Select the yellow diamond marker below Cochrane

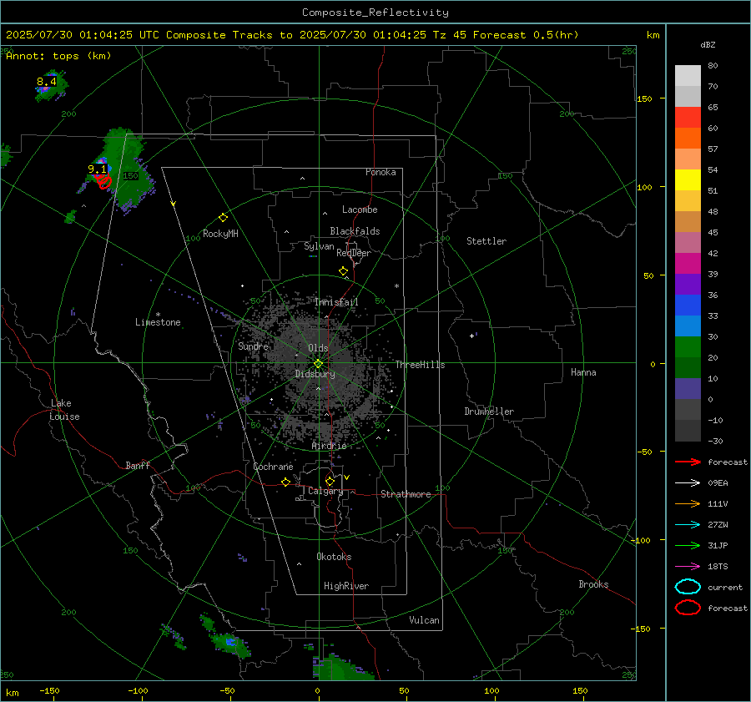point(285,482)
